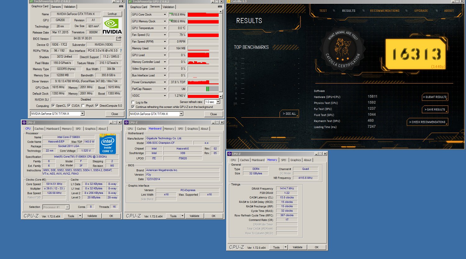Open the Power Consumption sensor dropdown
466x259 pixels.
(x=165, y=82)
